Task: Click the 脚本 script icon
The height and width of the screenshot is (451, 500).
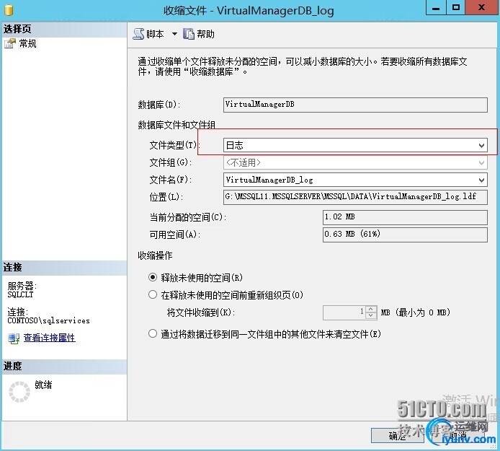Action: pos(138,34)
